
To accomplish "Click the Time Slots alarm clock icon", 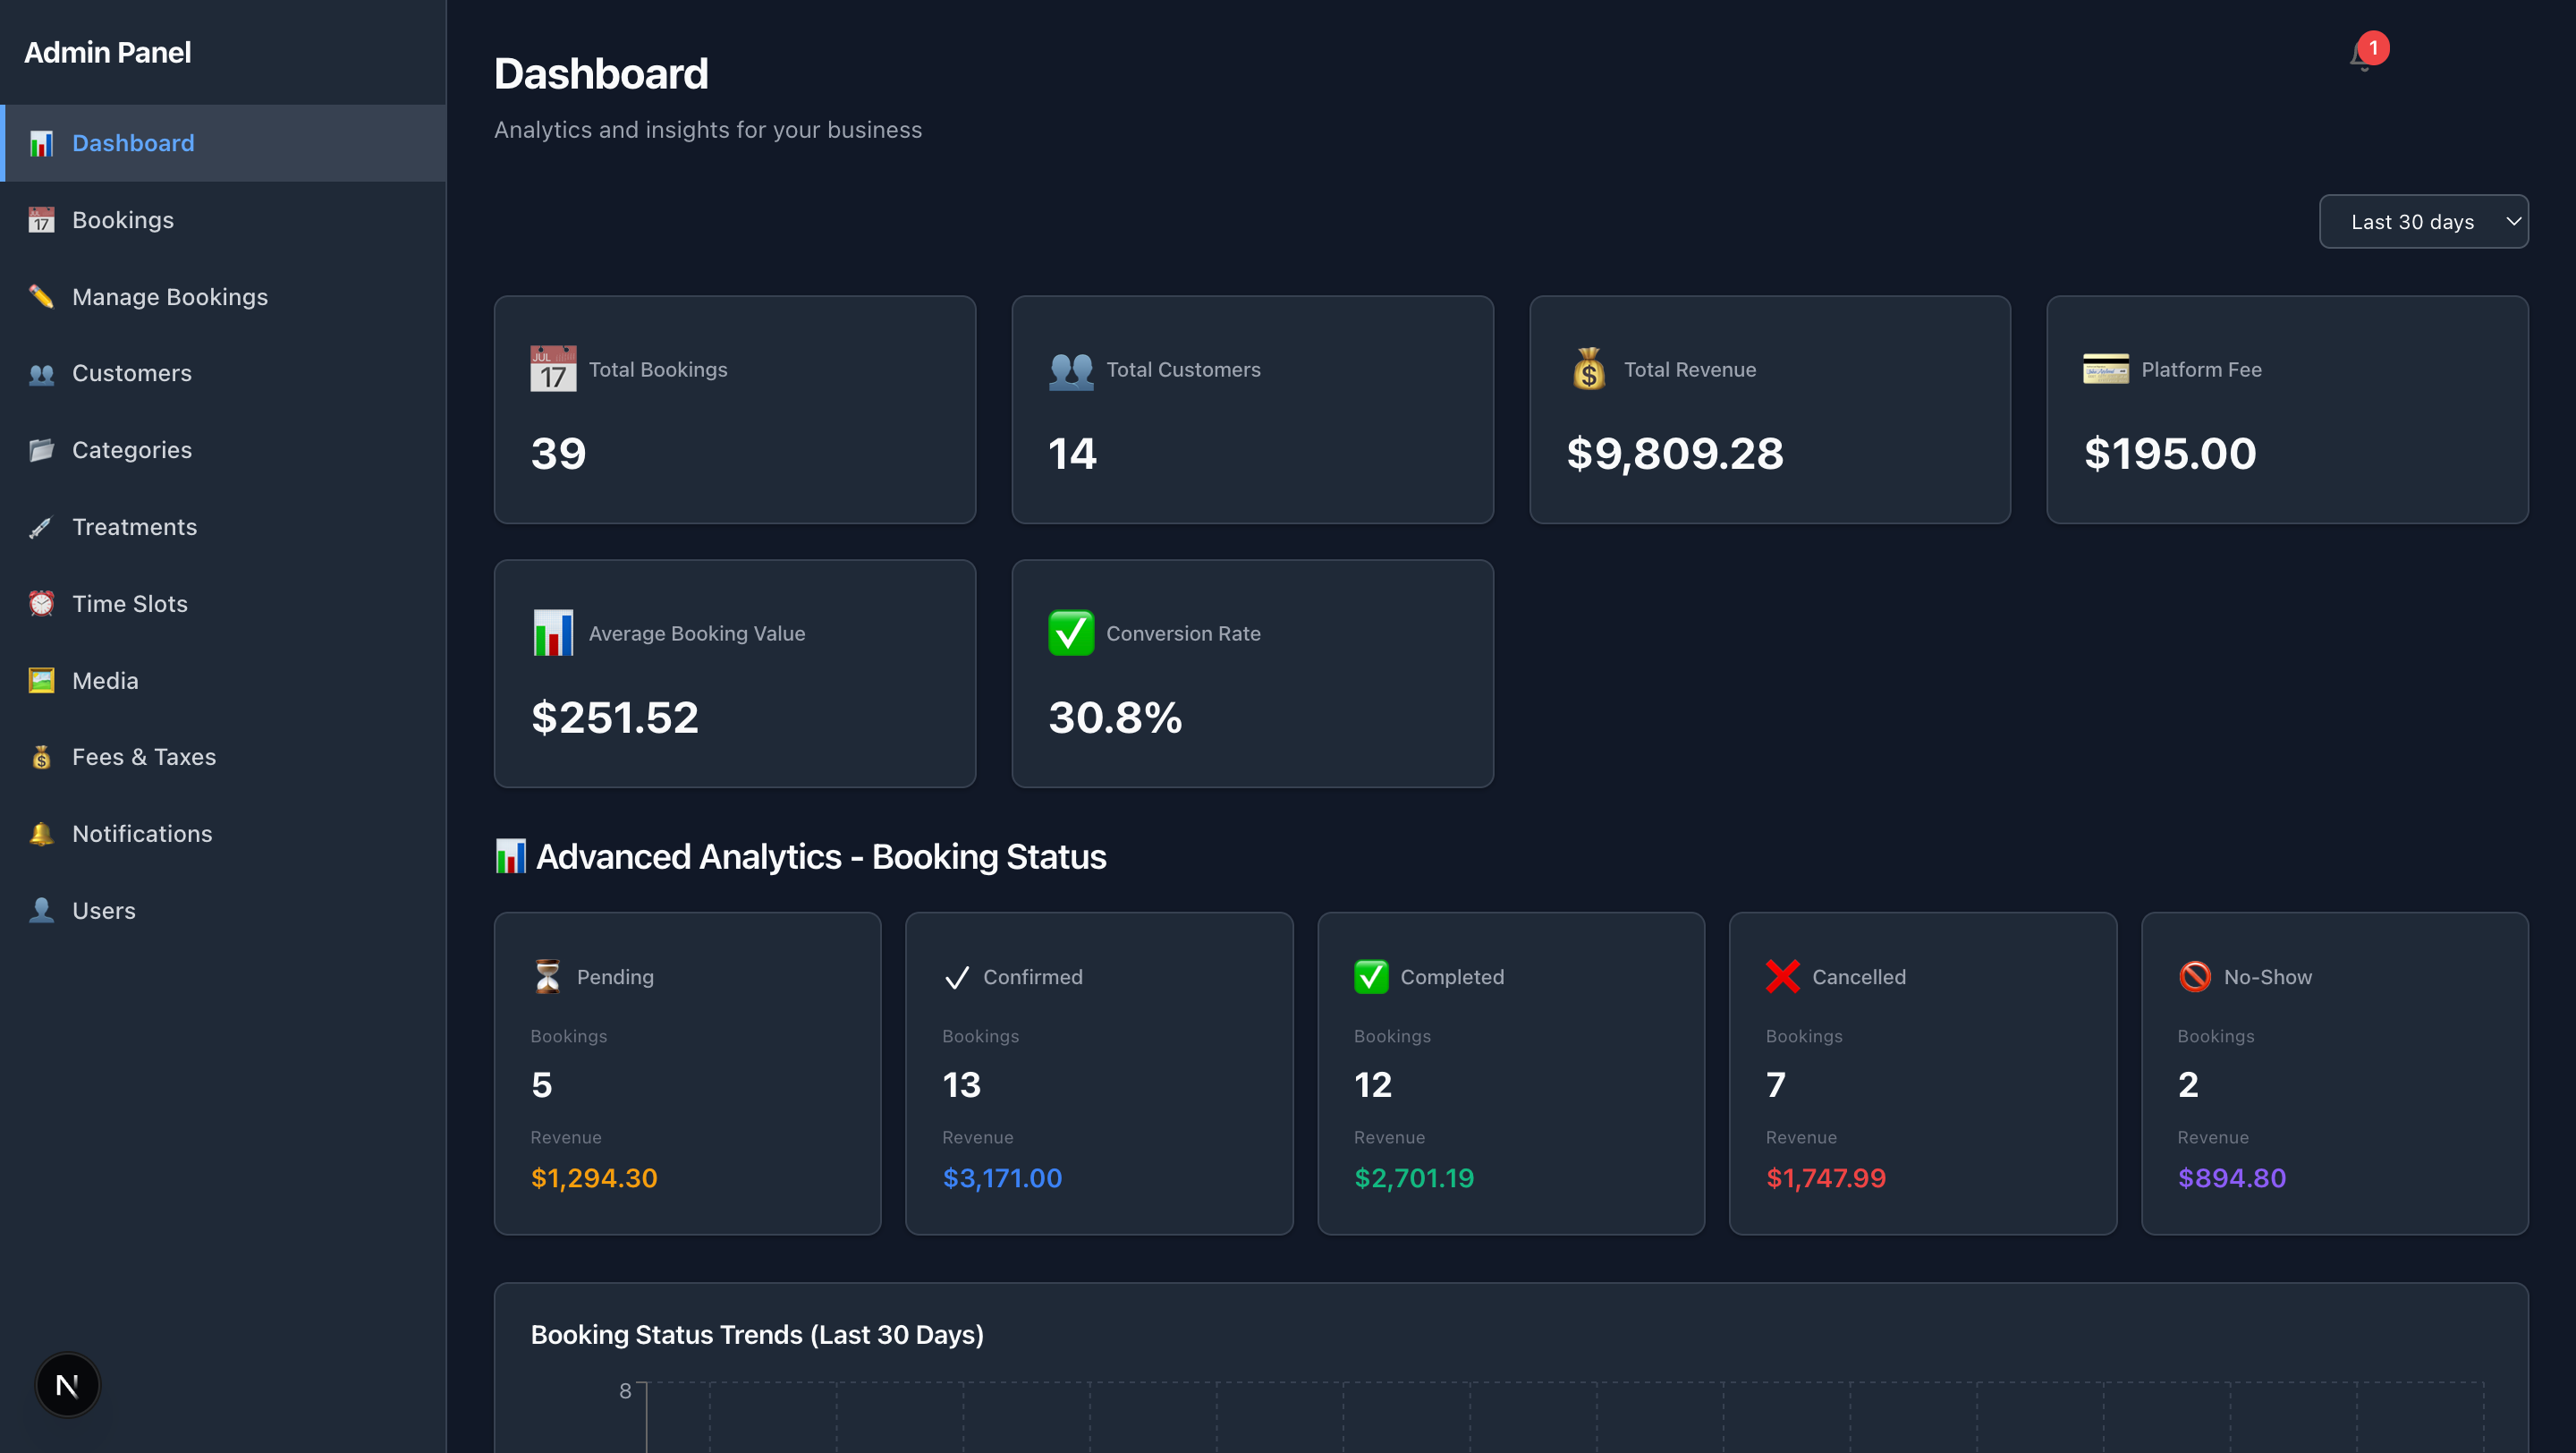I will [41, 603].
